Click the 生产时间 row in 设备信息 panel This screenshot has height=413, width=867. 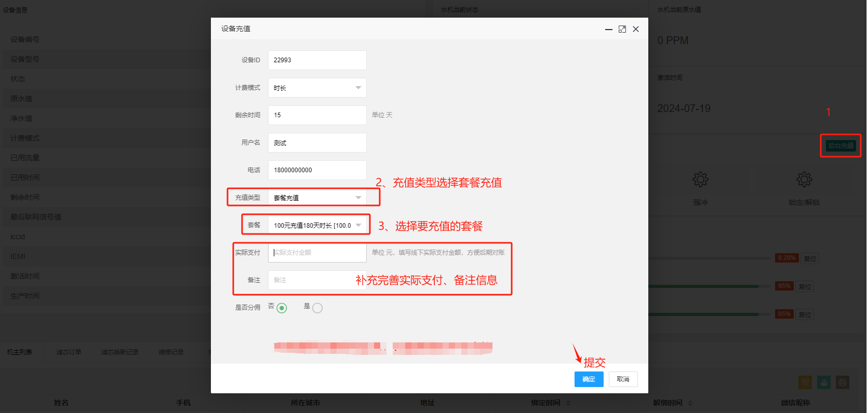(x=106, y=296)
